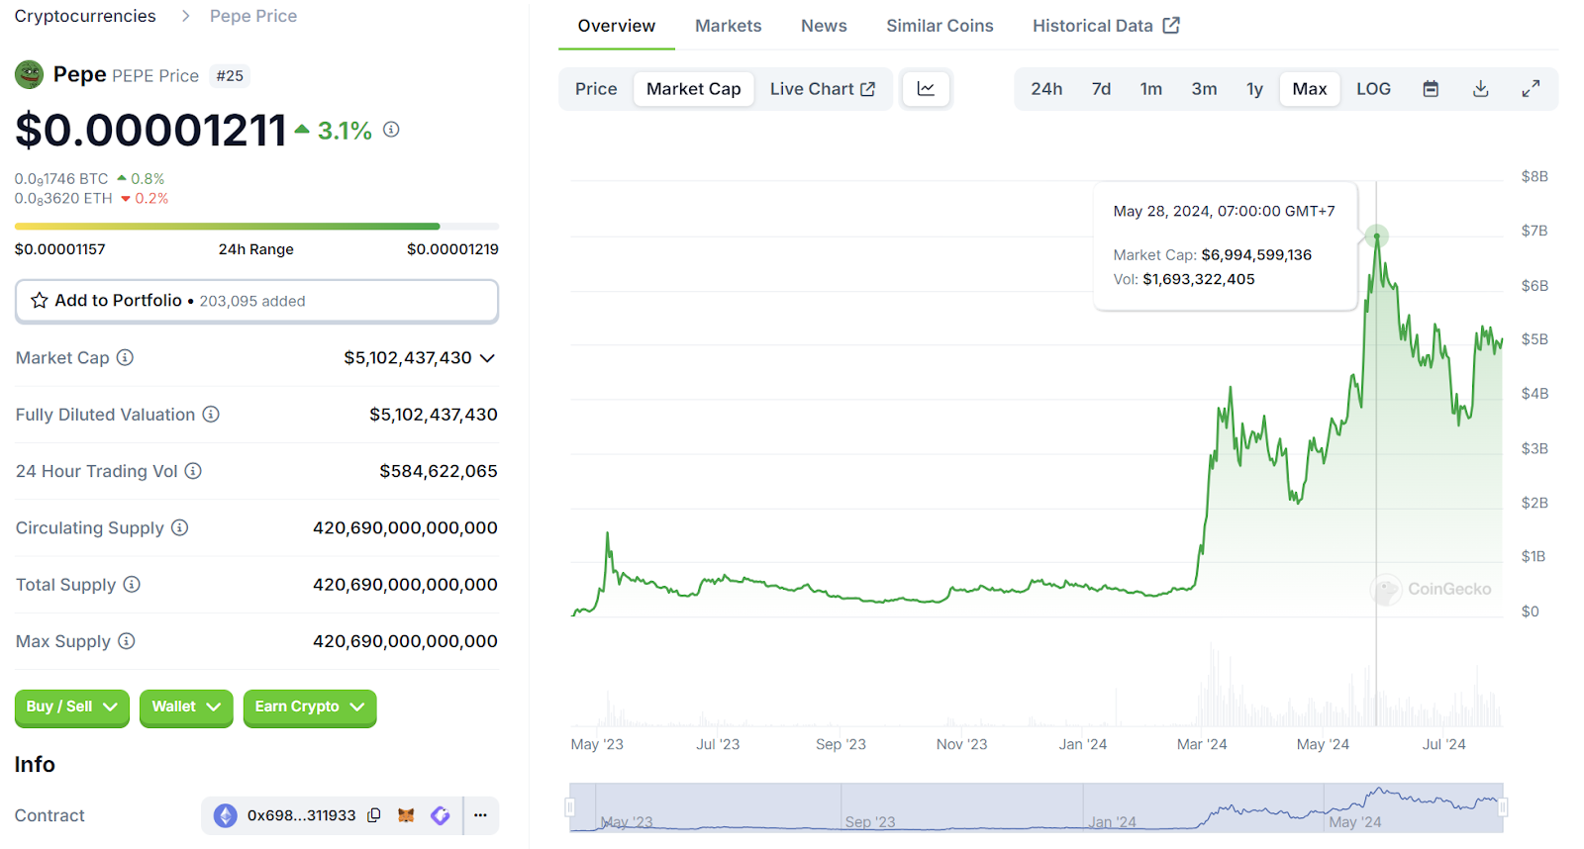Click the 24h high value $0.00001219
1584x849 pixels.
pos(452,249)
